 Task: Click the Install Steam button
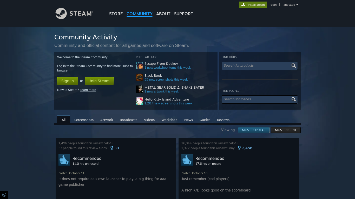click(x=253, y=5)
